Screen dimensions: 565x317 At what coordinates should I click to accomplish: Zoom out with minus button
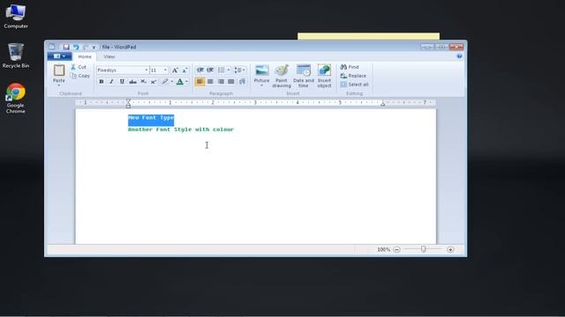(x=396, y=249)
